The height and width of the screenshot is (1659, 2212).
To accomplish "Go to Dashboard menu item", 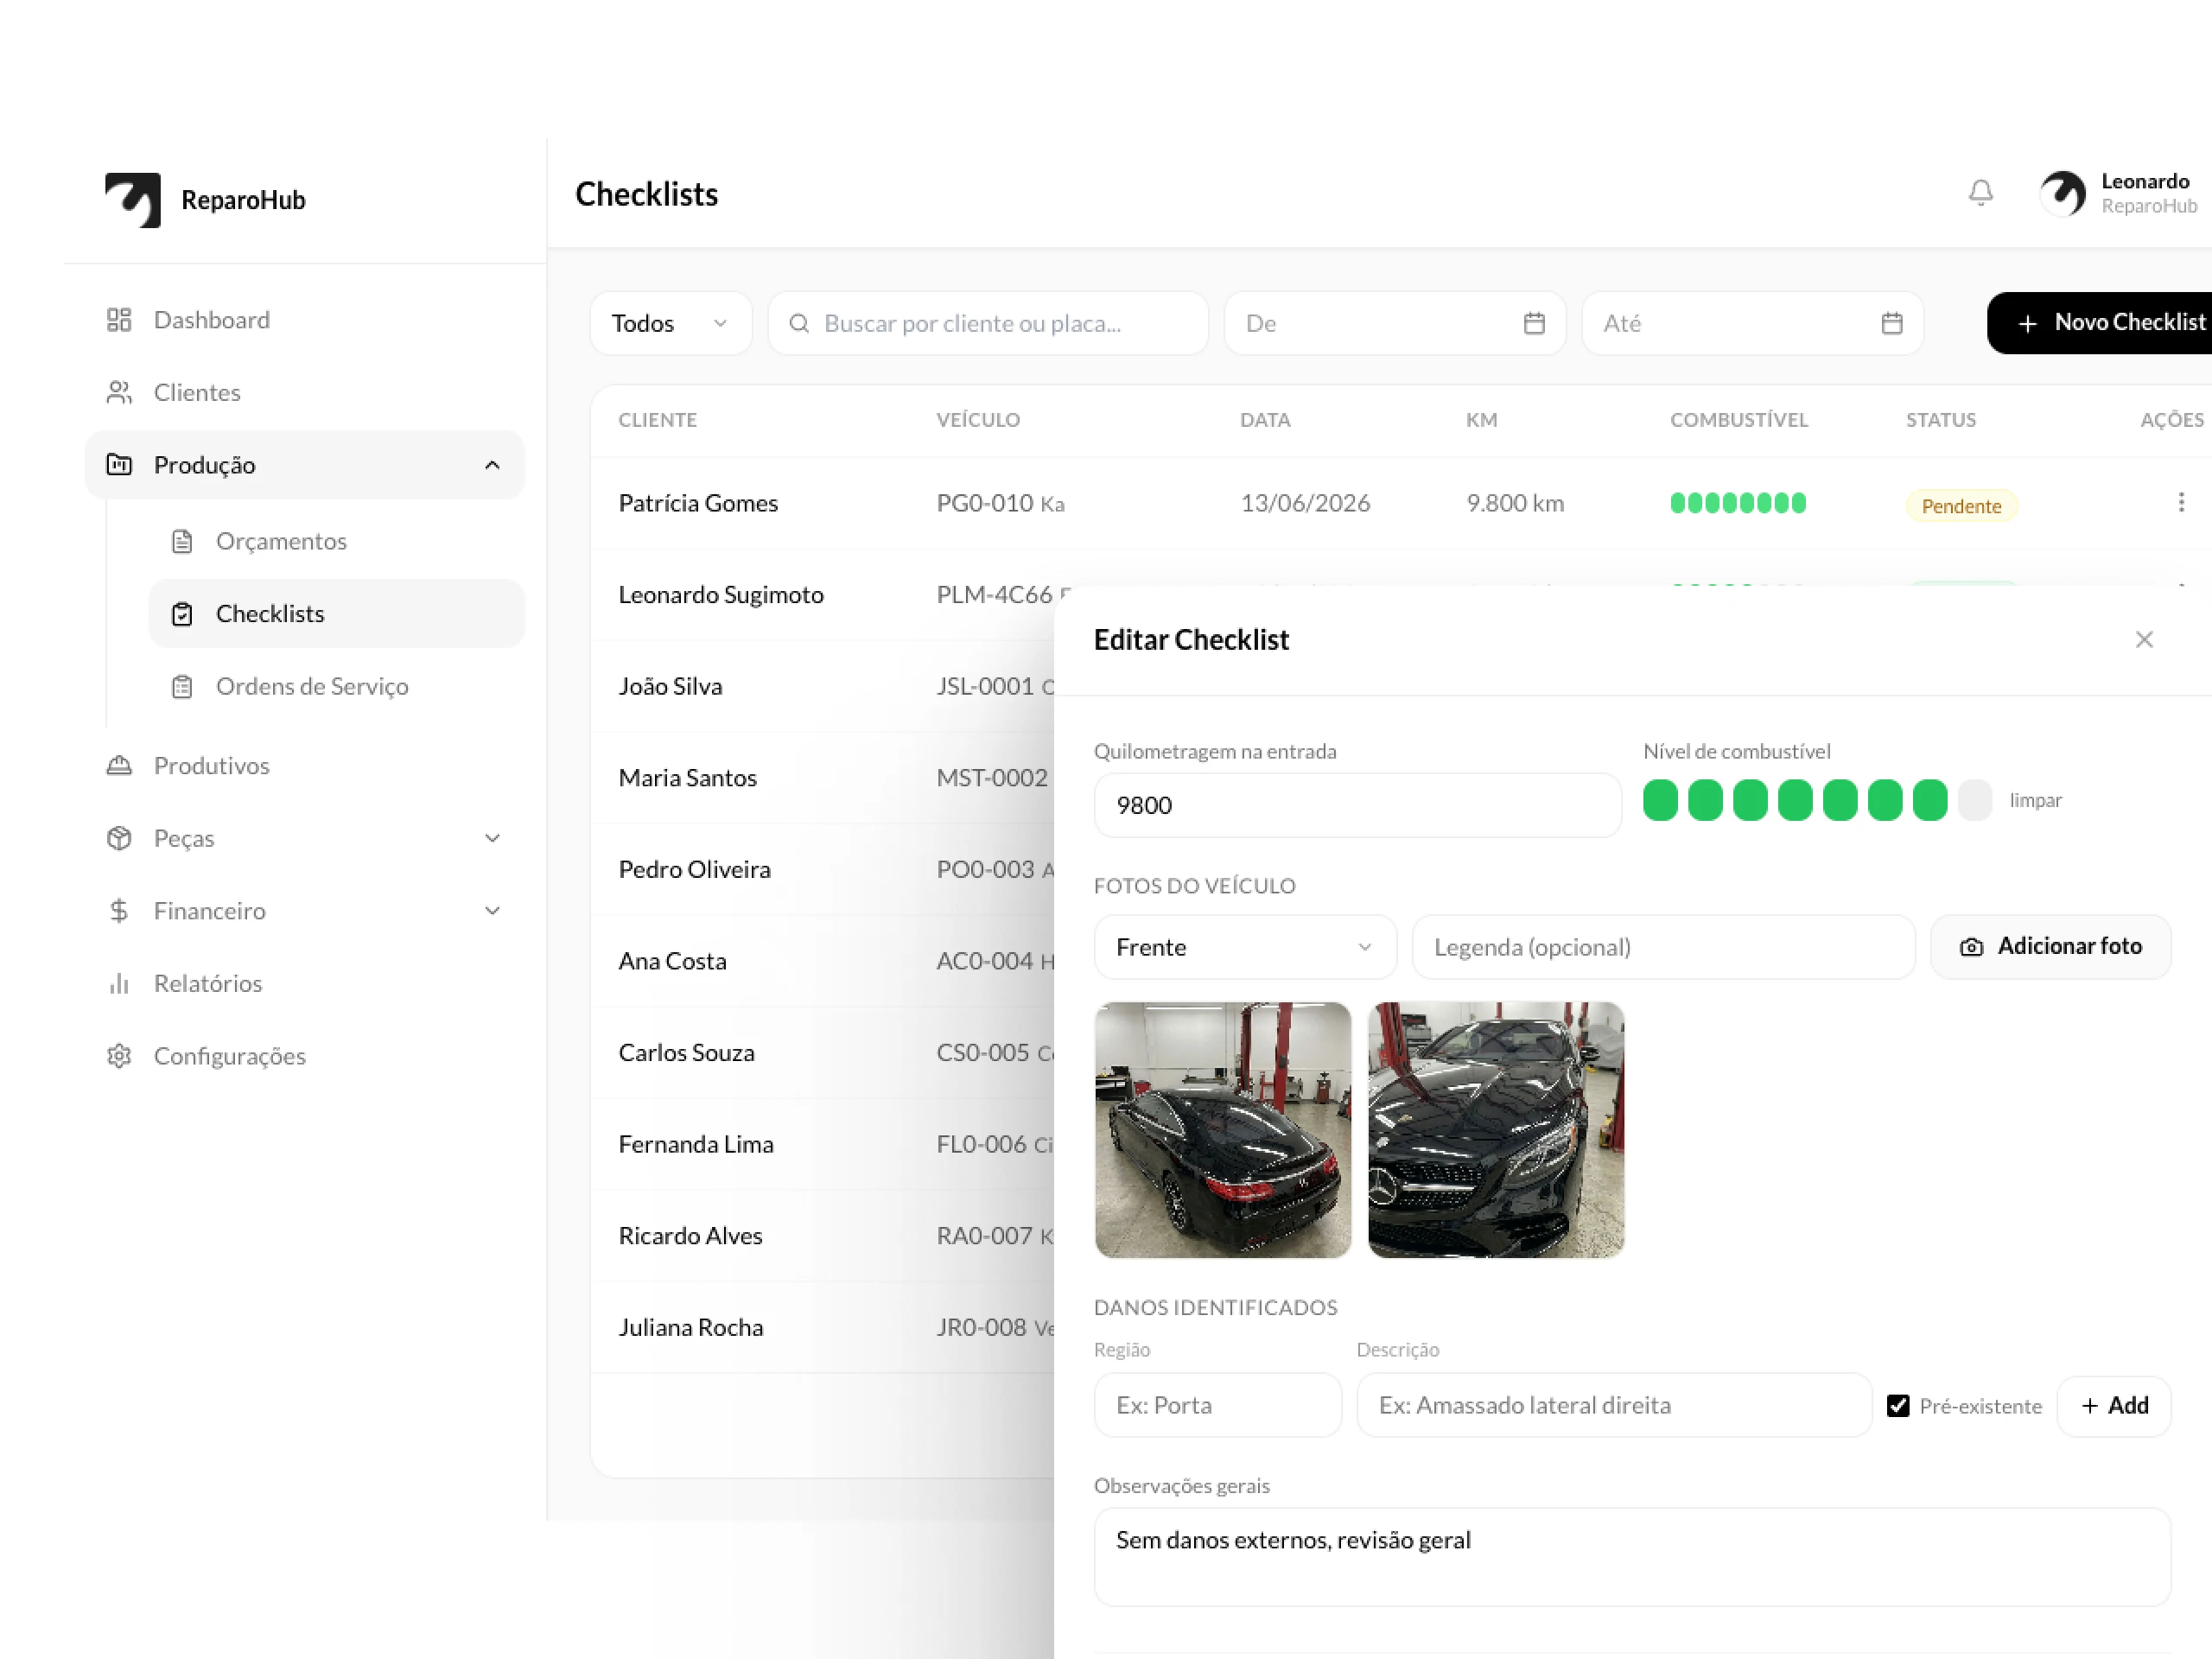I will 304,320.
